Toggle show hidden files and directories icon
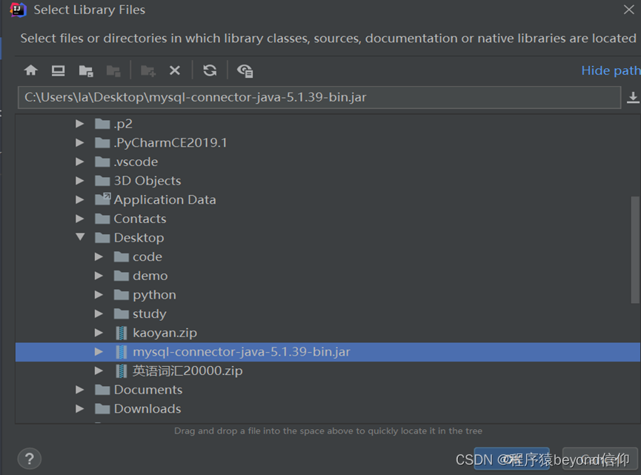This screenshot has width=641, height=475. (x=245, y=70)
